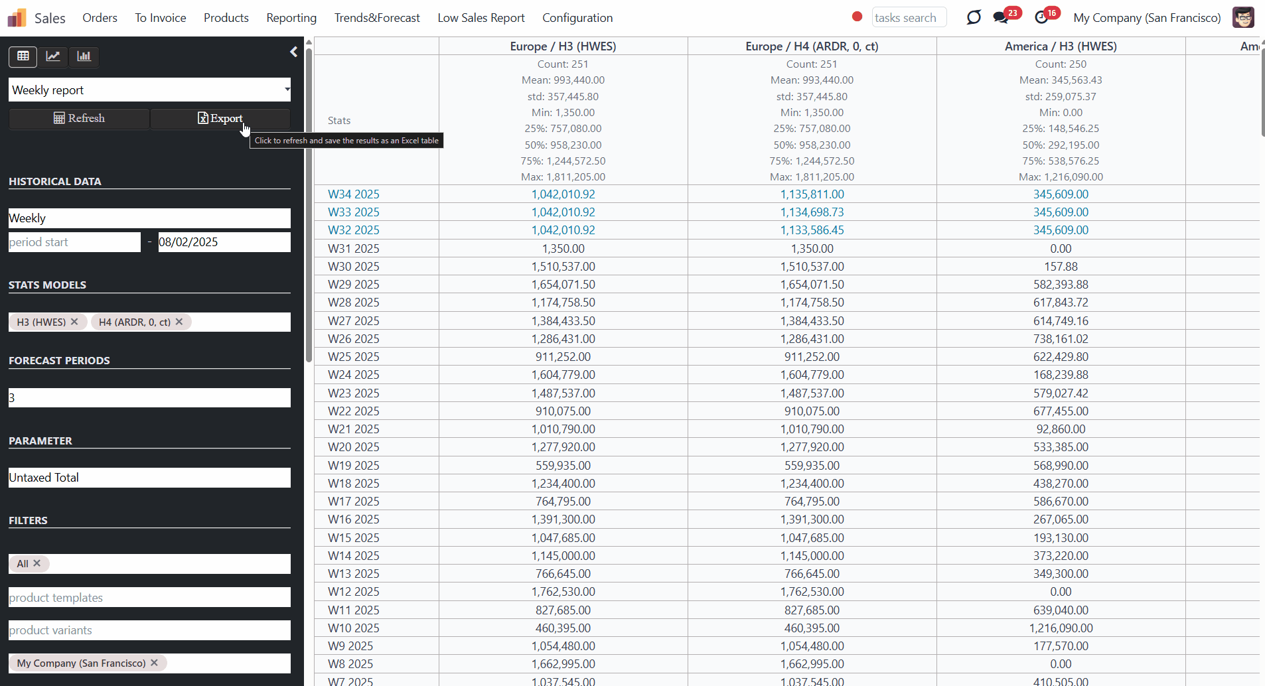
Task: Click the period end date 08/02/2025
Action: (x=224, y=242)
